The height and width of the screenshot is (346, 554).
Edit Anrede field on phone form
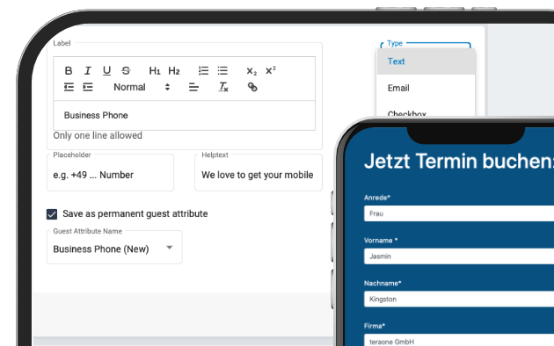[459, 213]
